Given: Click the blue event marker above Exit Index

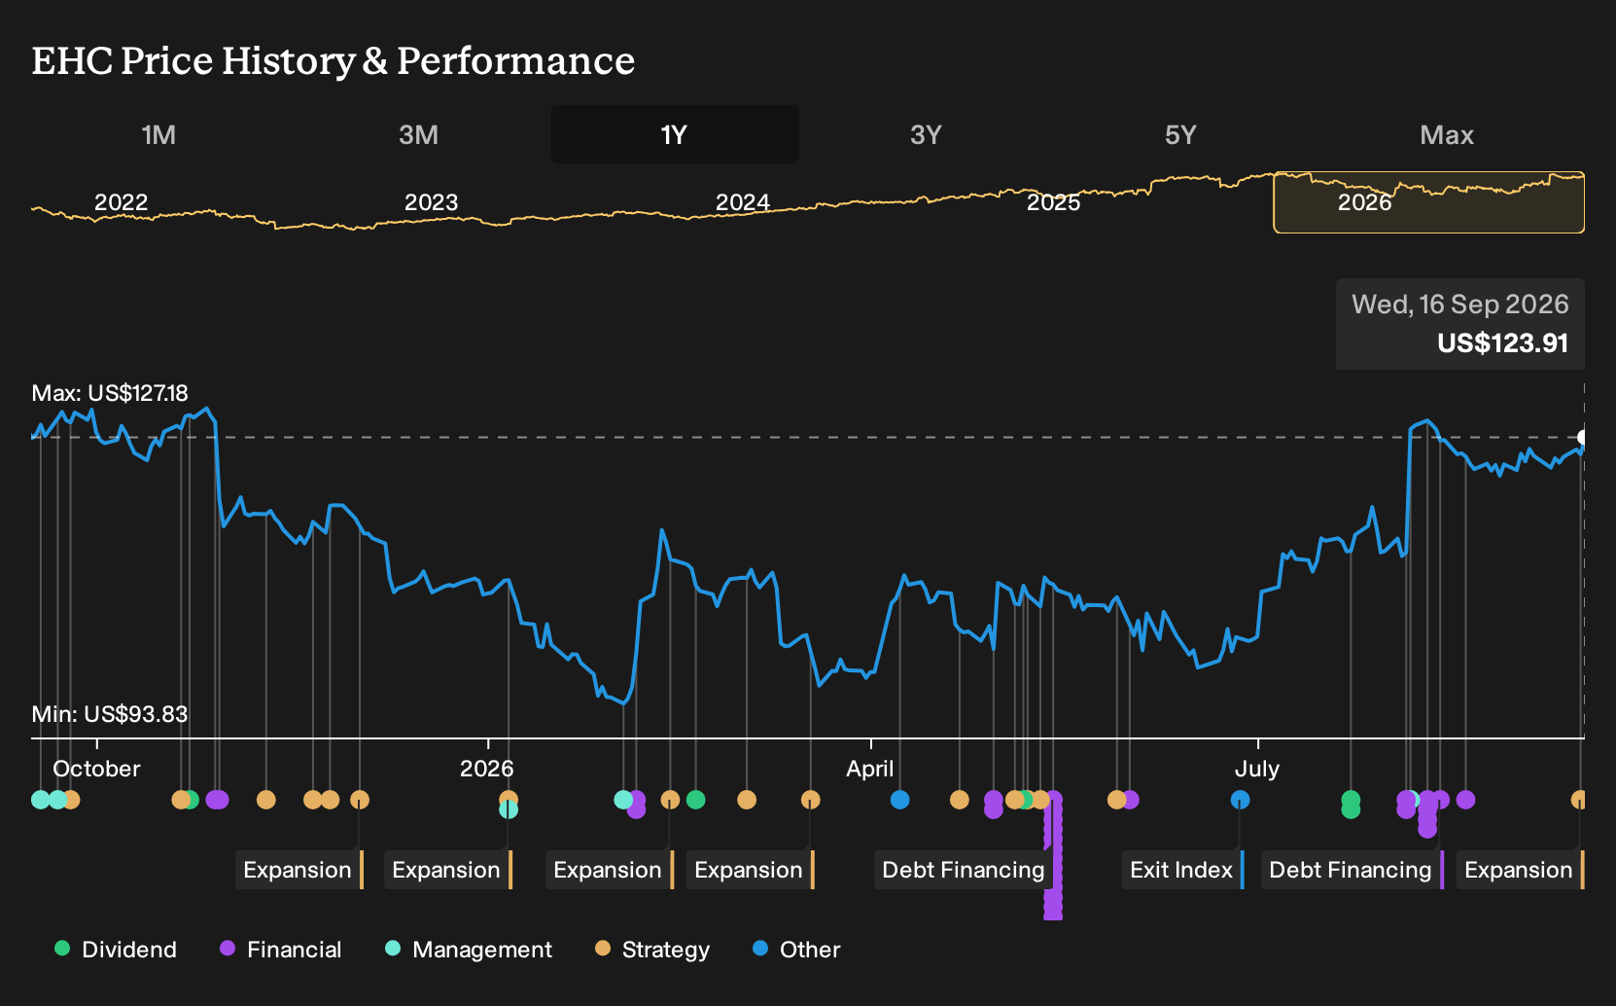Looking at the screenshot, I should click(x=1240, y=800).
